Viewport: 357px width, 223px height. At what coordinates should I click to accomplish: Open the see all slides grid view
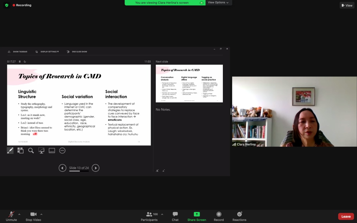coord(20,151)
